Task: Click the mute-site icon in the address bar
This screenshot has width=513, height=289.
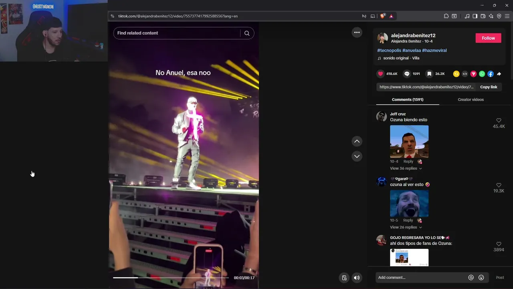Action: (364, 16)
